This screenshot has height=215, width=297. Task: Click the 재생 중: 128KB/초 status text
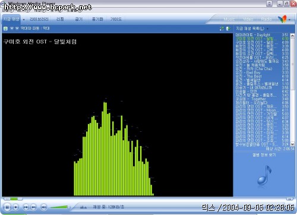coord(109,207)
